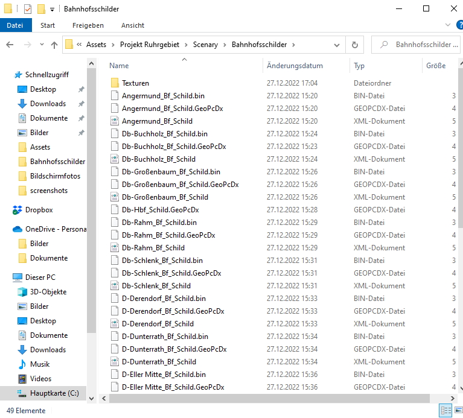Image resolution: width=463 pixels, height=418 pixels.
Task: Click the search box Bahnhofsschilder
Action: (x=415, y=45)
